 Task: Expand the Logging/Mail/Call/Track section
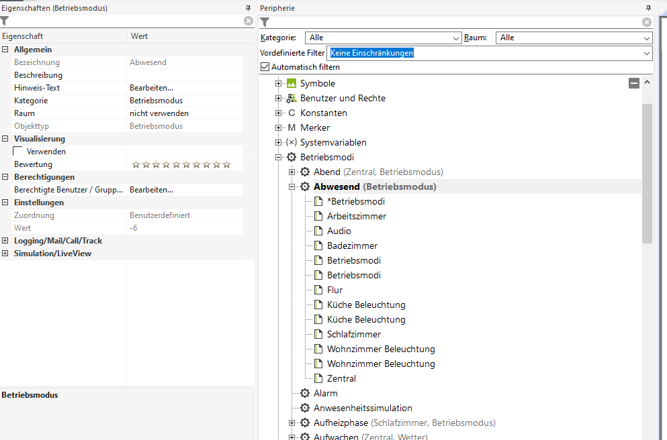[x=5, y=241]
